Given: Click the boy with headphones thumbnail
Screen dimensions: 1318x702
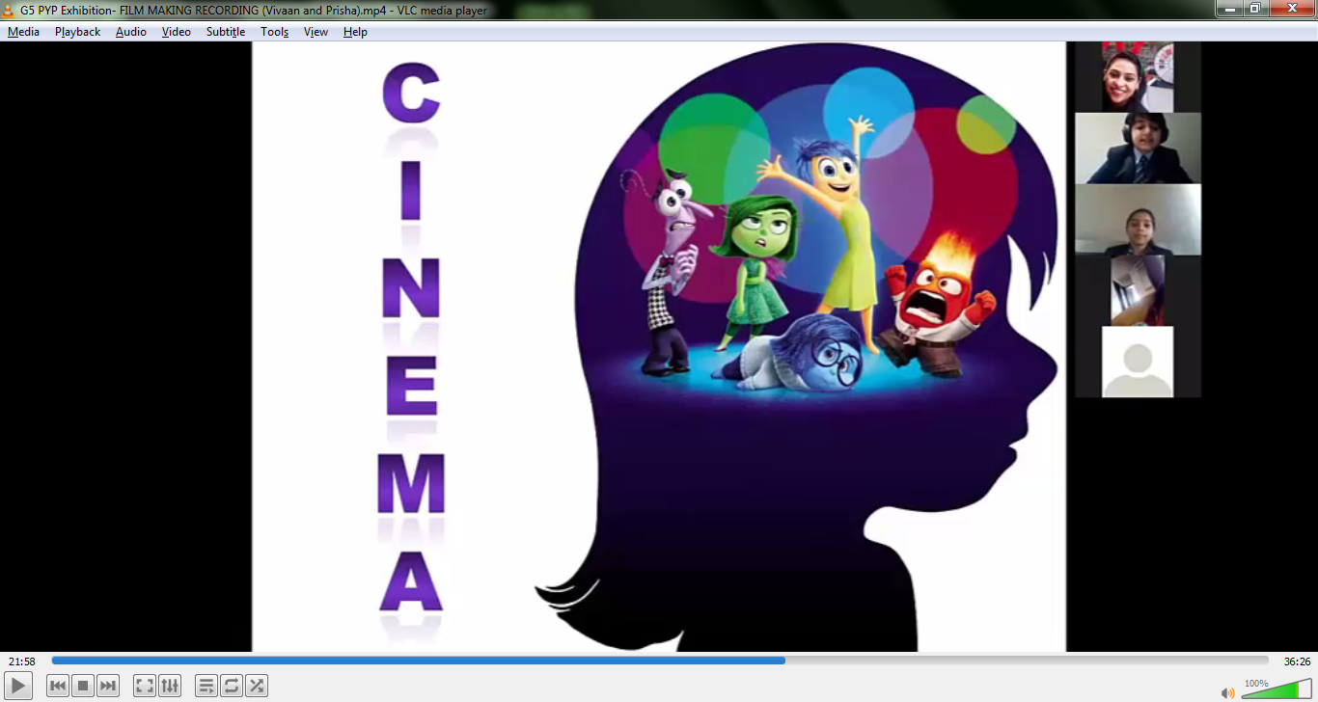Looking at the screenshot, I should pos(1139,148).
